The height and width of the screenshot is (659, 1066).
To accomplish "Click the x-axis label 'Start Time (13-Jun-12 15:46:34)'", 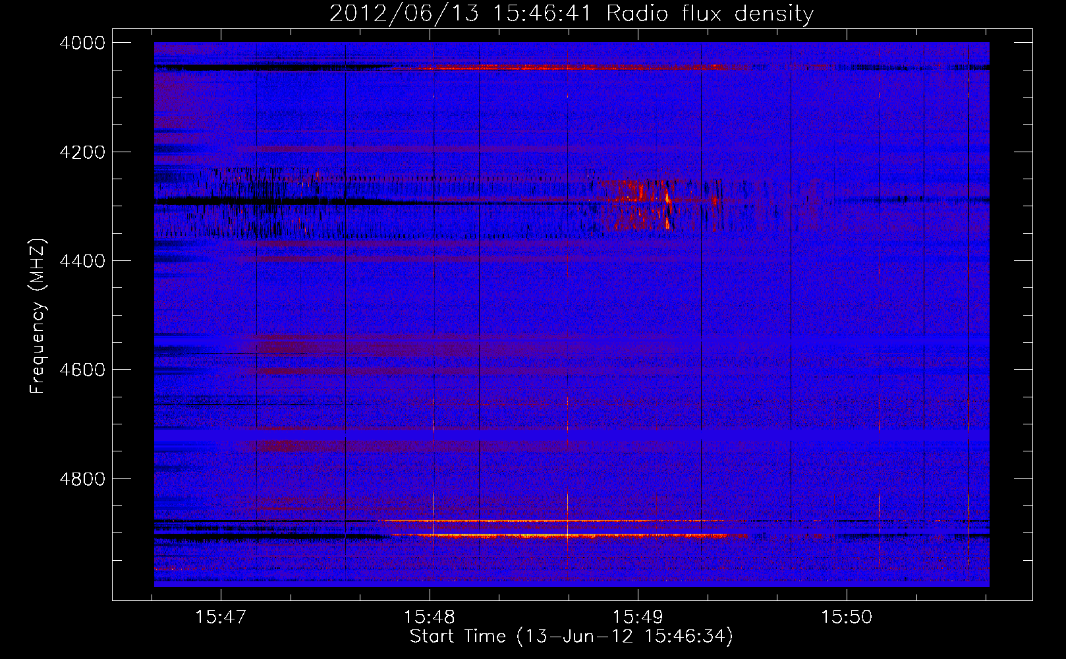I will [571, 637].
